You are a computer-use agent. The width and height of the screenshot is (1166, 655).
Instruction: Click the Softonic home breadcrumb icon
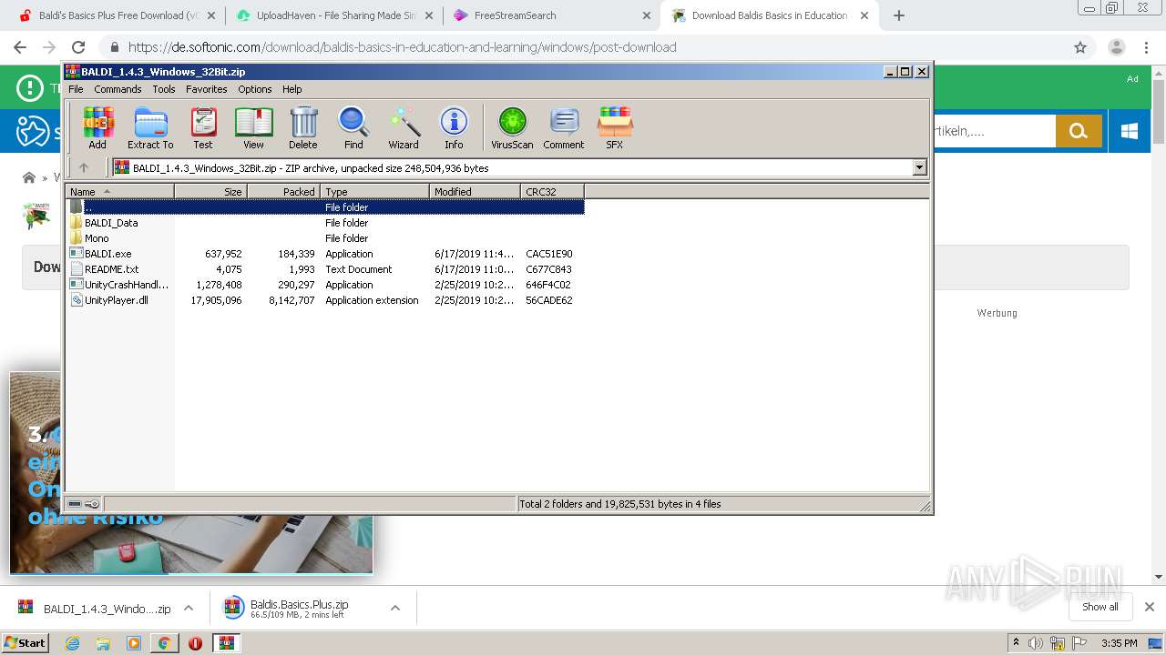29,177
